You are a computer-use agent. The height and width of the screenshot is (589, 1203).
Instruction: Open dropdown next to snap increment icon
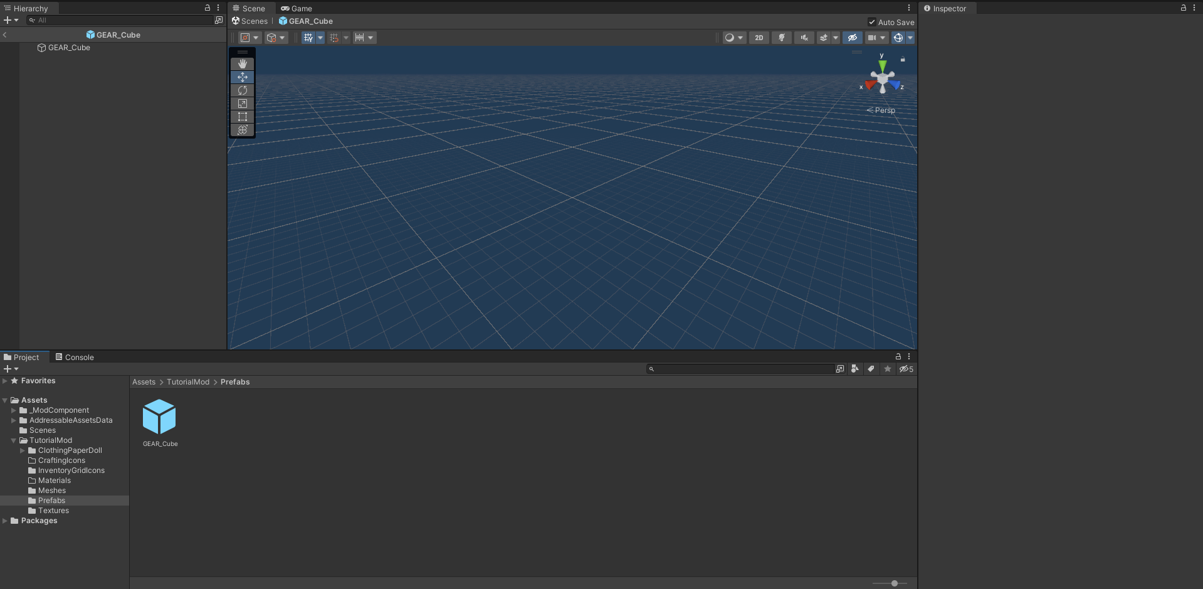click(371, 38)
